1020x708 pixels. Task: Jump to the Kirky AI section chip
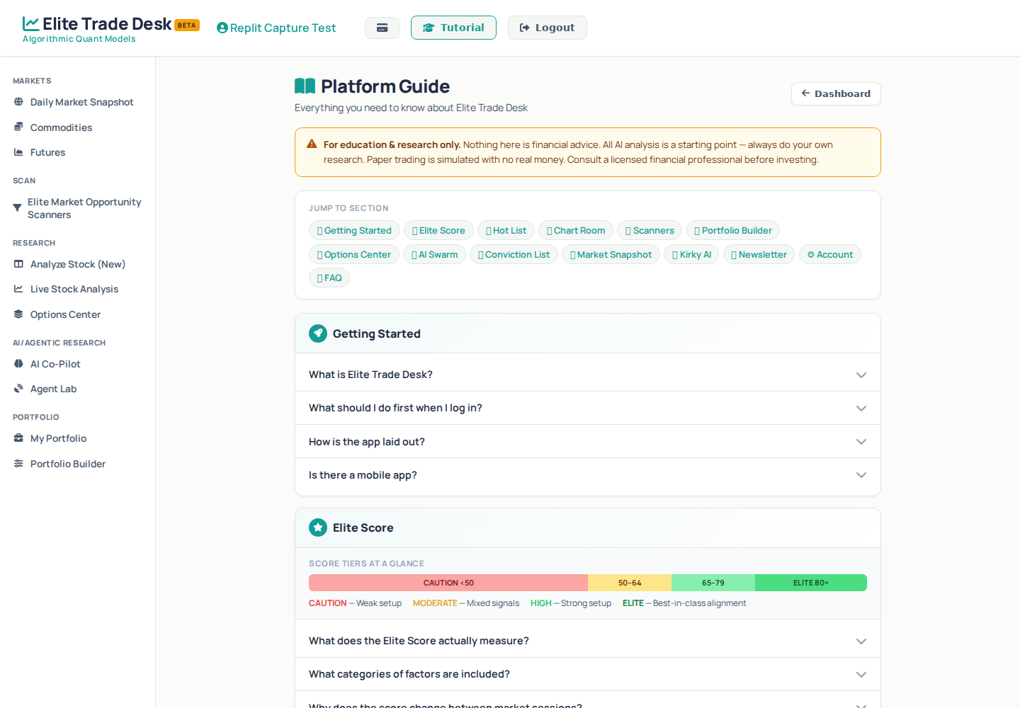[691, 254]
